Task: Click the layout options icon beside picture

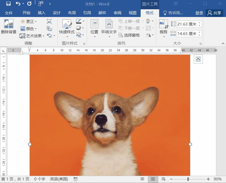Action: coord(198,59)
